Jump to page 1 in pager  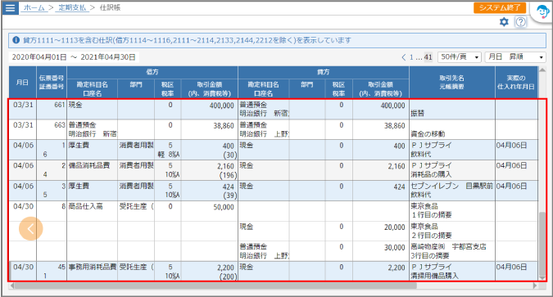[x=411, y=57]
